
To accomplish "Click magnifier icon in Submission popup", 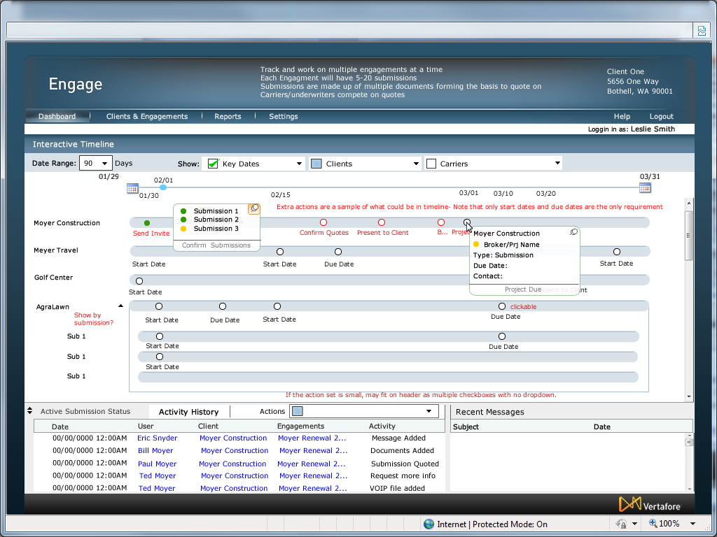I will click(254, 208).
